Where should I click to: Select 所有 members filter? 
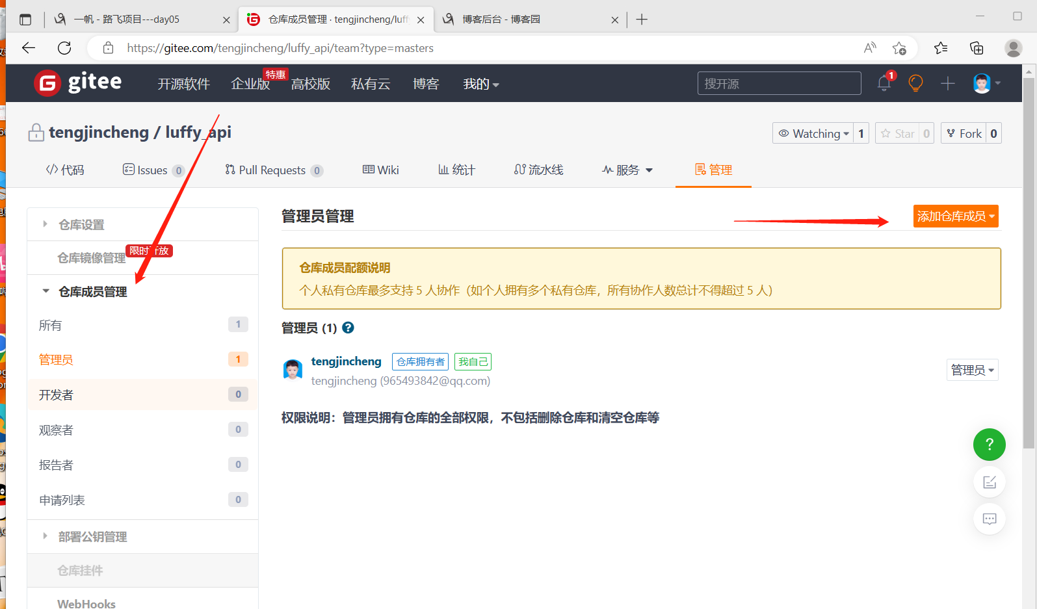coord(142,325)
